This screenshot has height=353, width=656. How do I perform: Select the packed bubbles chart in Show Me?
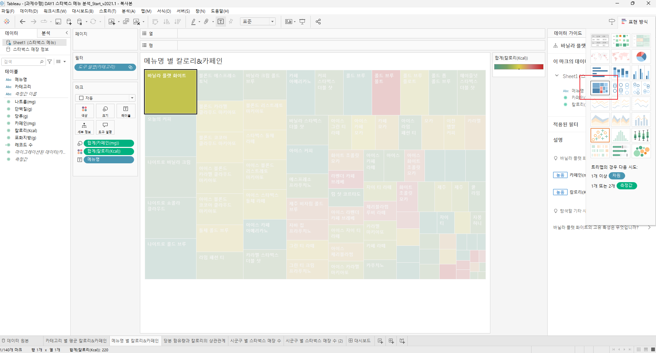(x=641, y=151)
